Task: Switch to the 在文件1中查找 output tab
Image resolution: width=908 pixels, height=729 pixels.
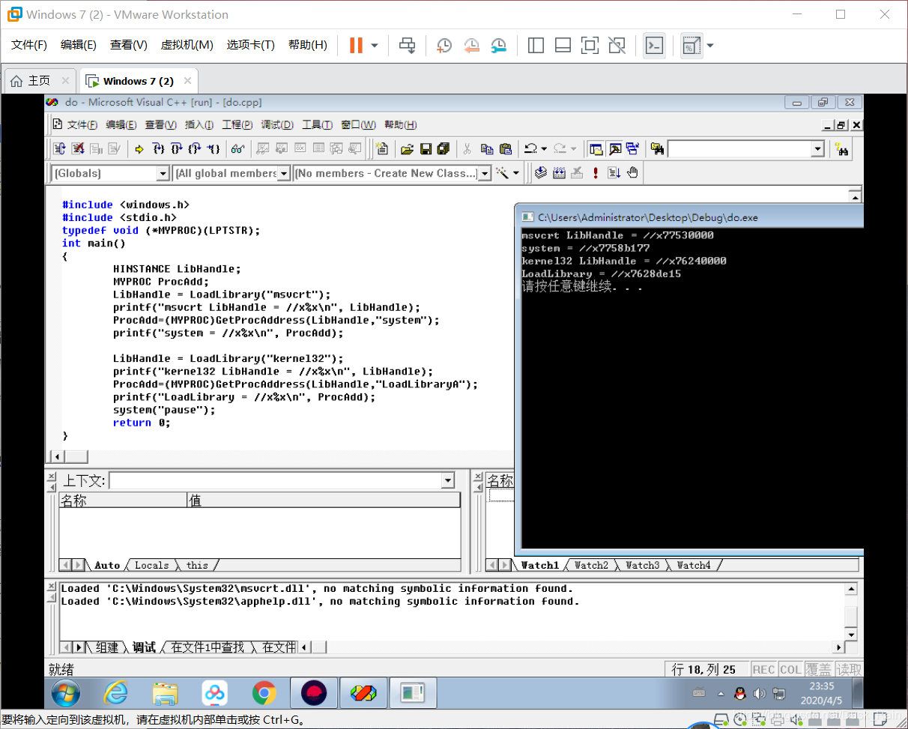Action: pos(208,647)
